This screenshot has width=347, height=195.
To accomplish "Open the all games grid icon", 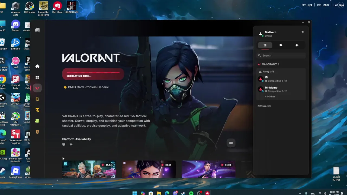I will pos(37,77).
